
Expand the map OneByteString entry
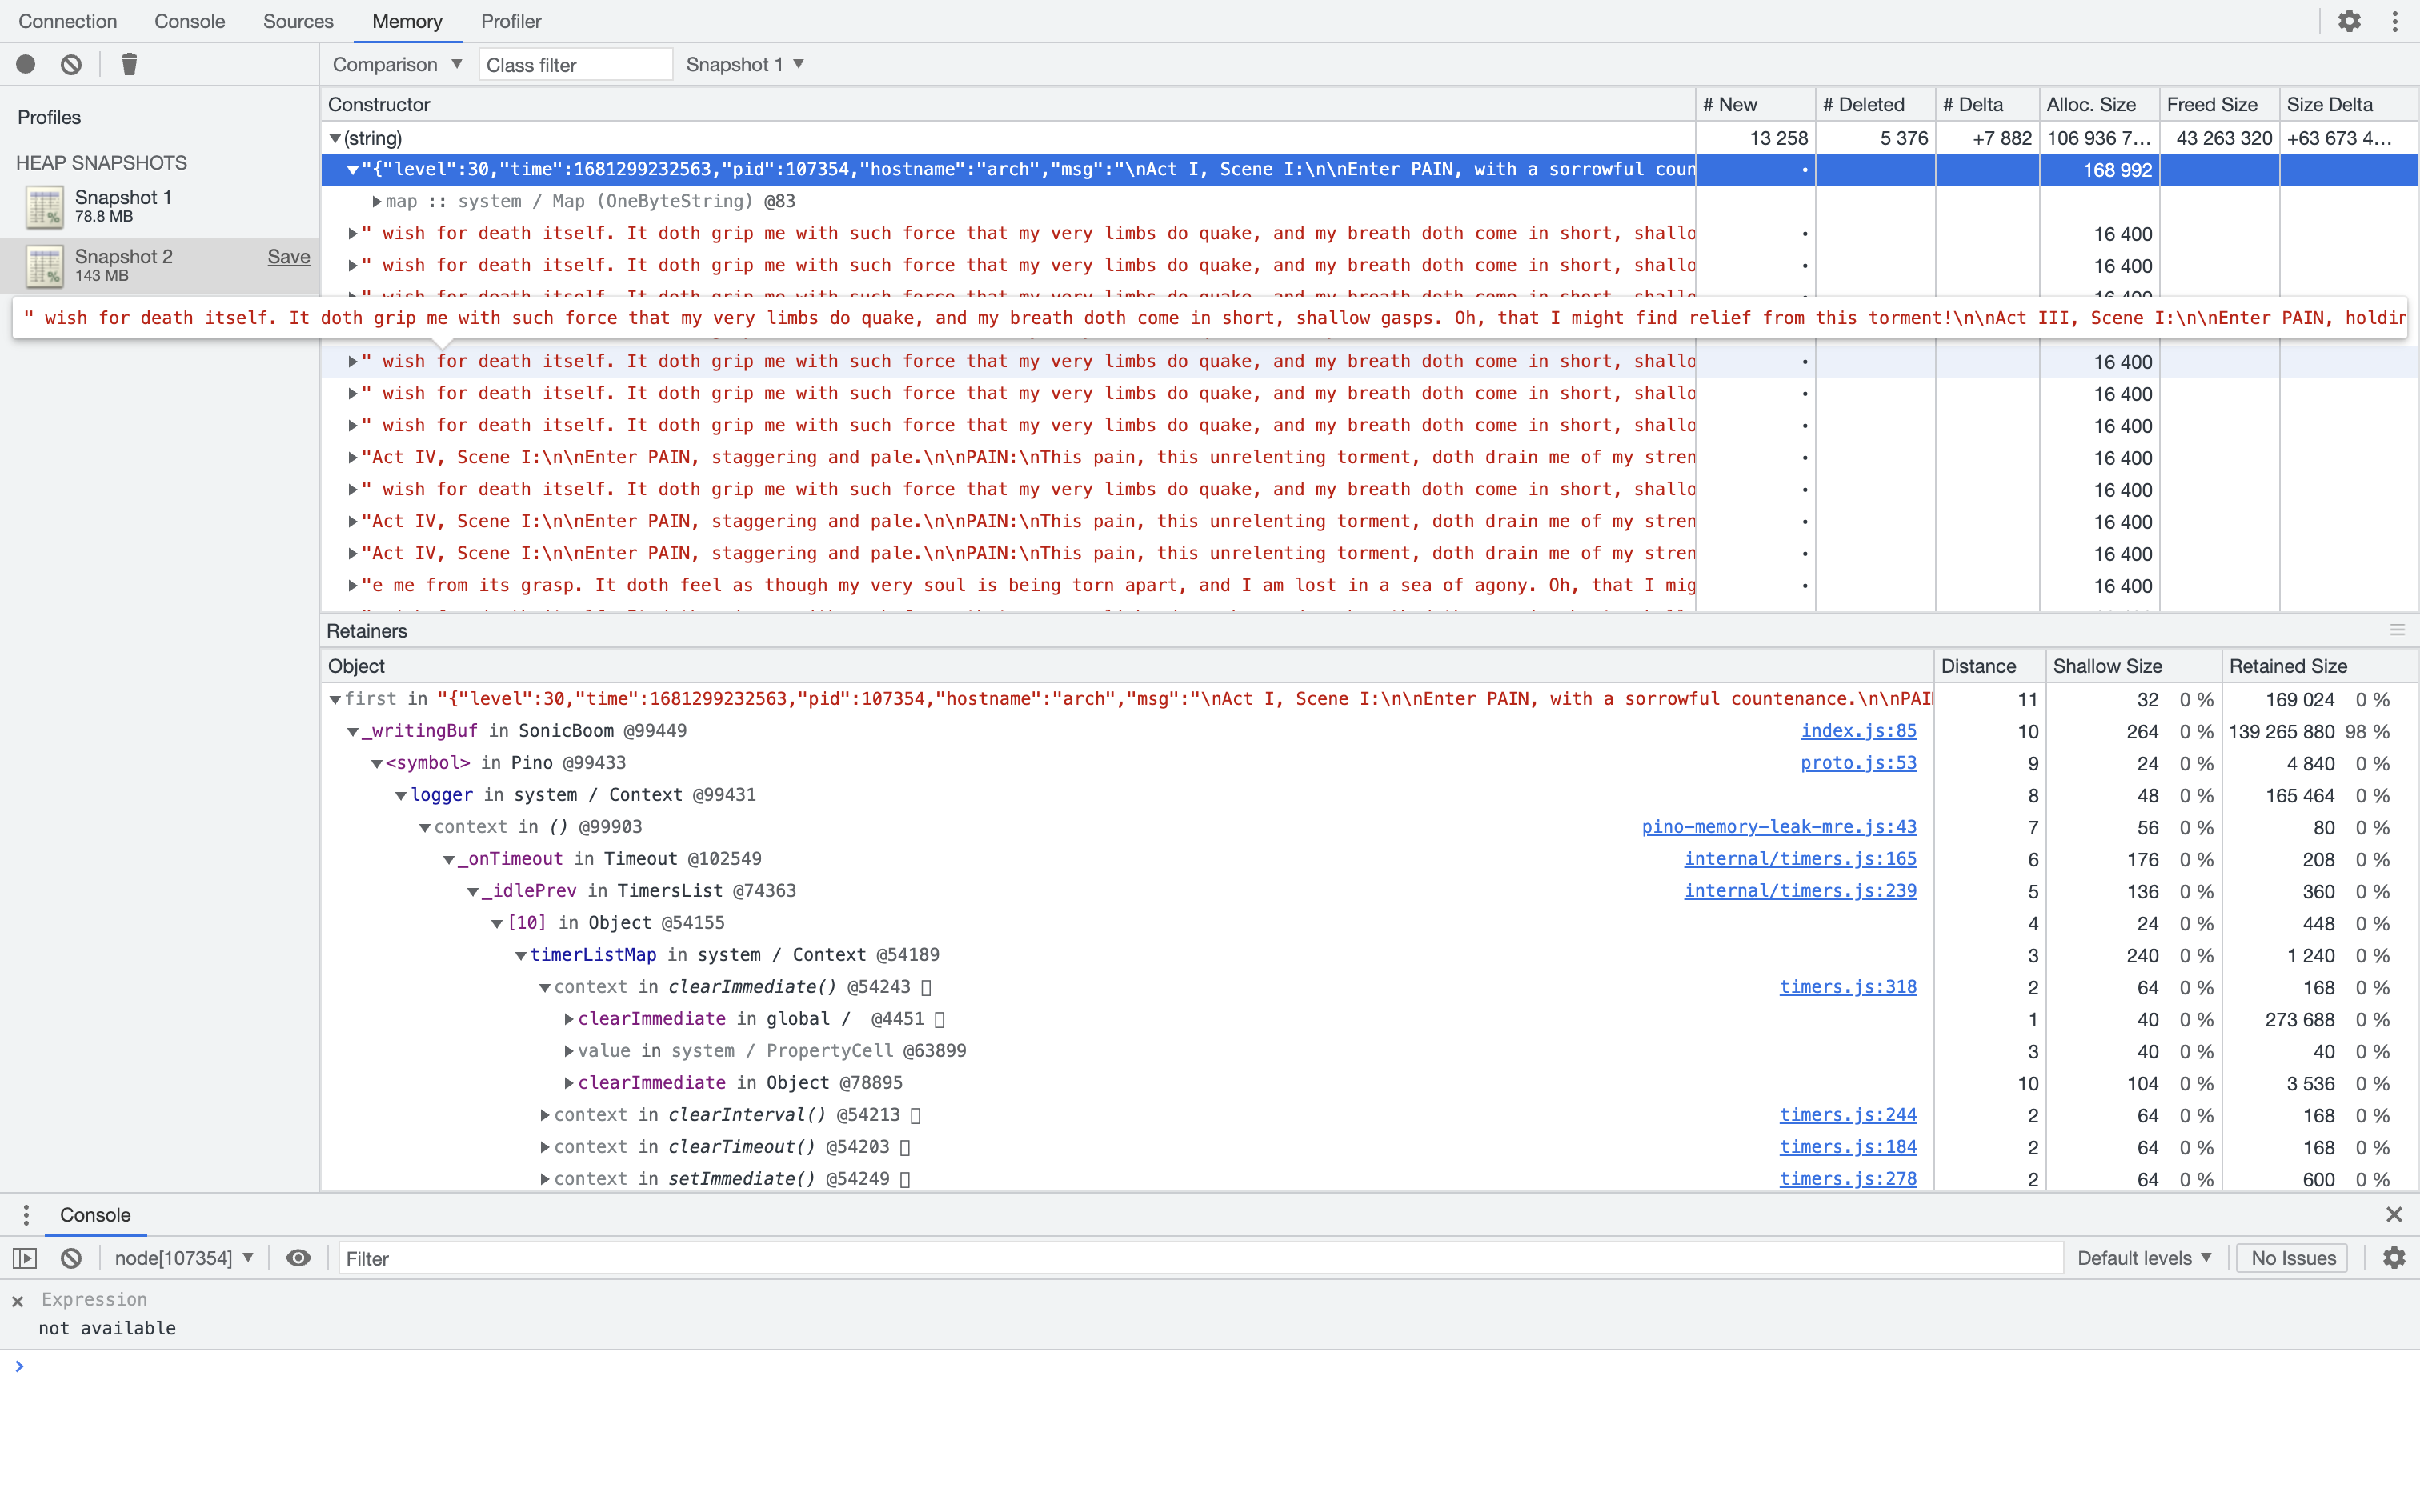(377, 201)
